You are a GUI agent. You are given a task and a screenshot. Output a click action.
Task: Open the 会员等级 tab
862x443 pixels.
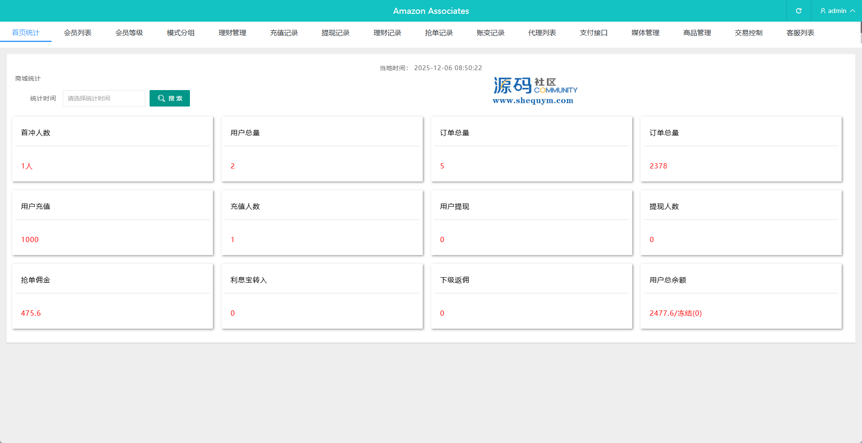[129, 33]
